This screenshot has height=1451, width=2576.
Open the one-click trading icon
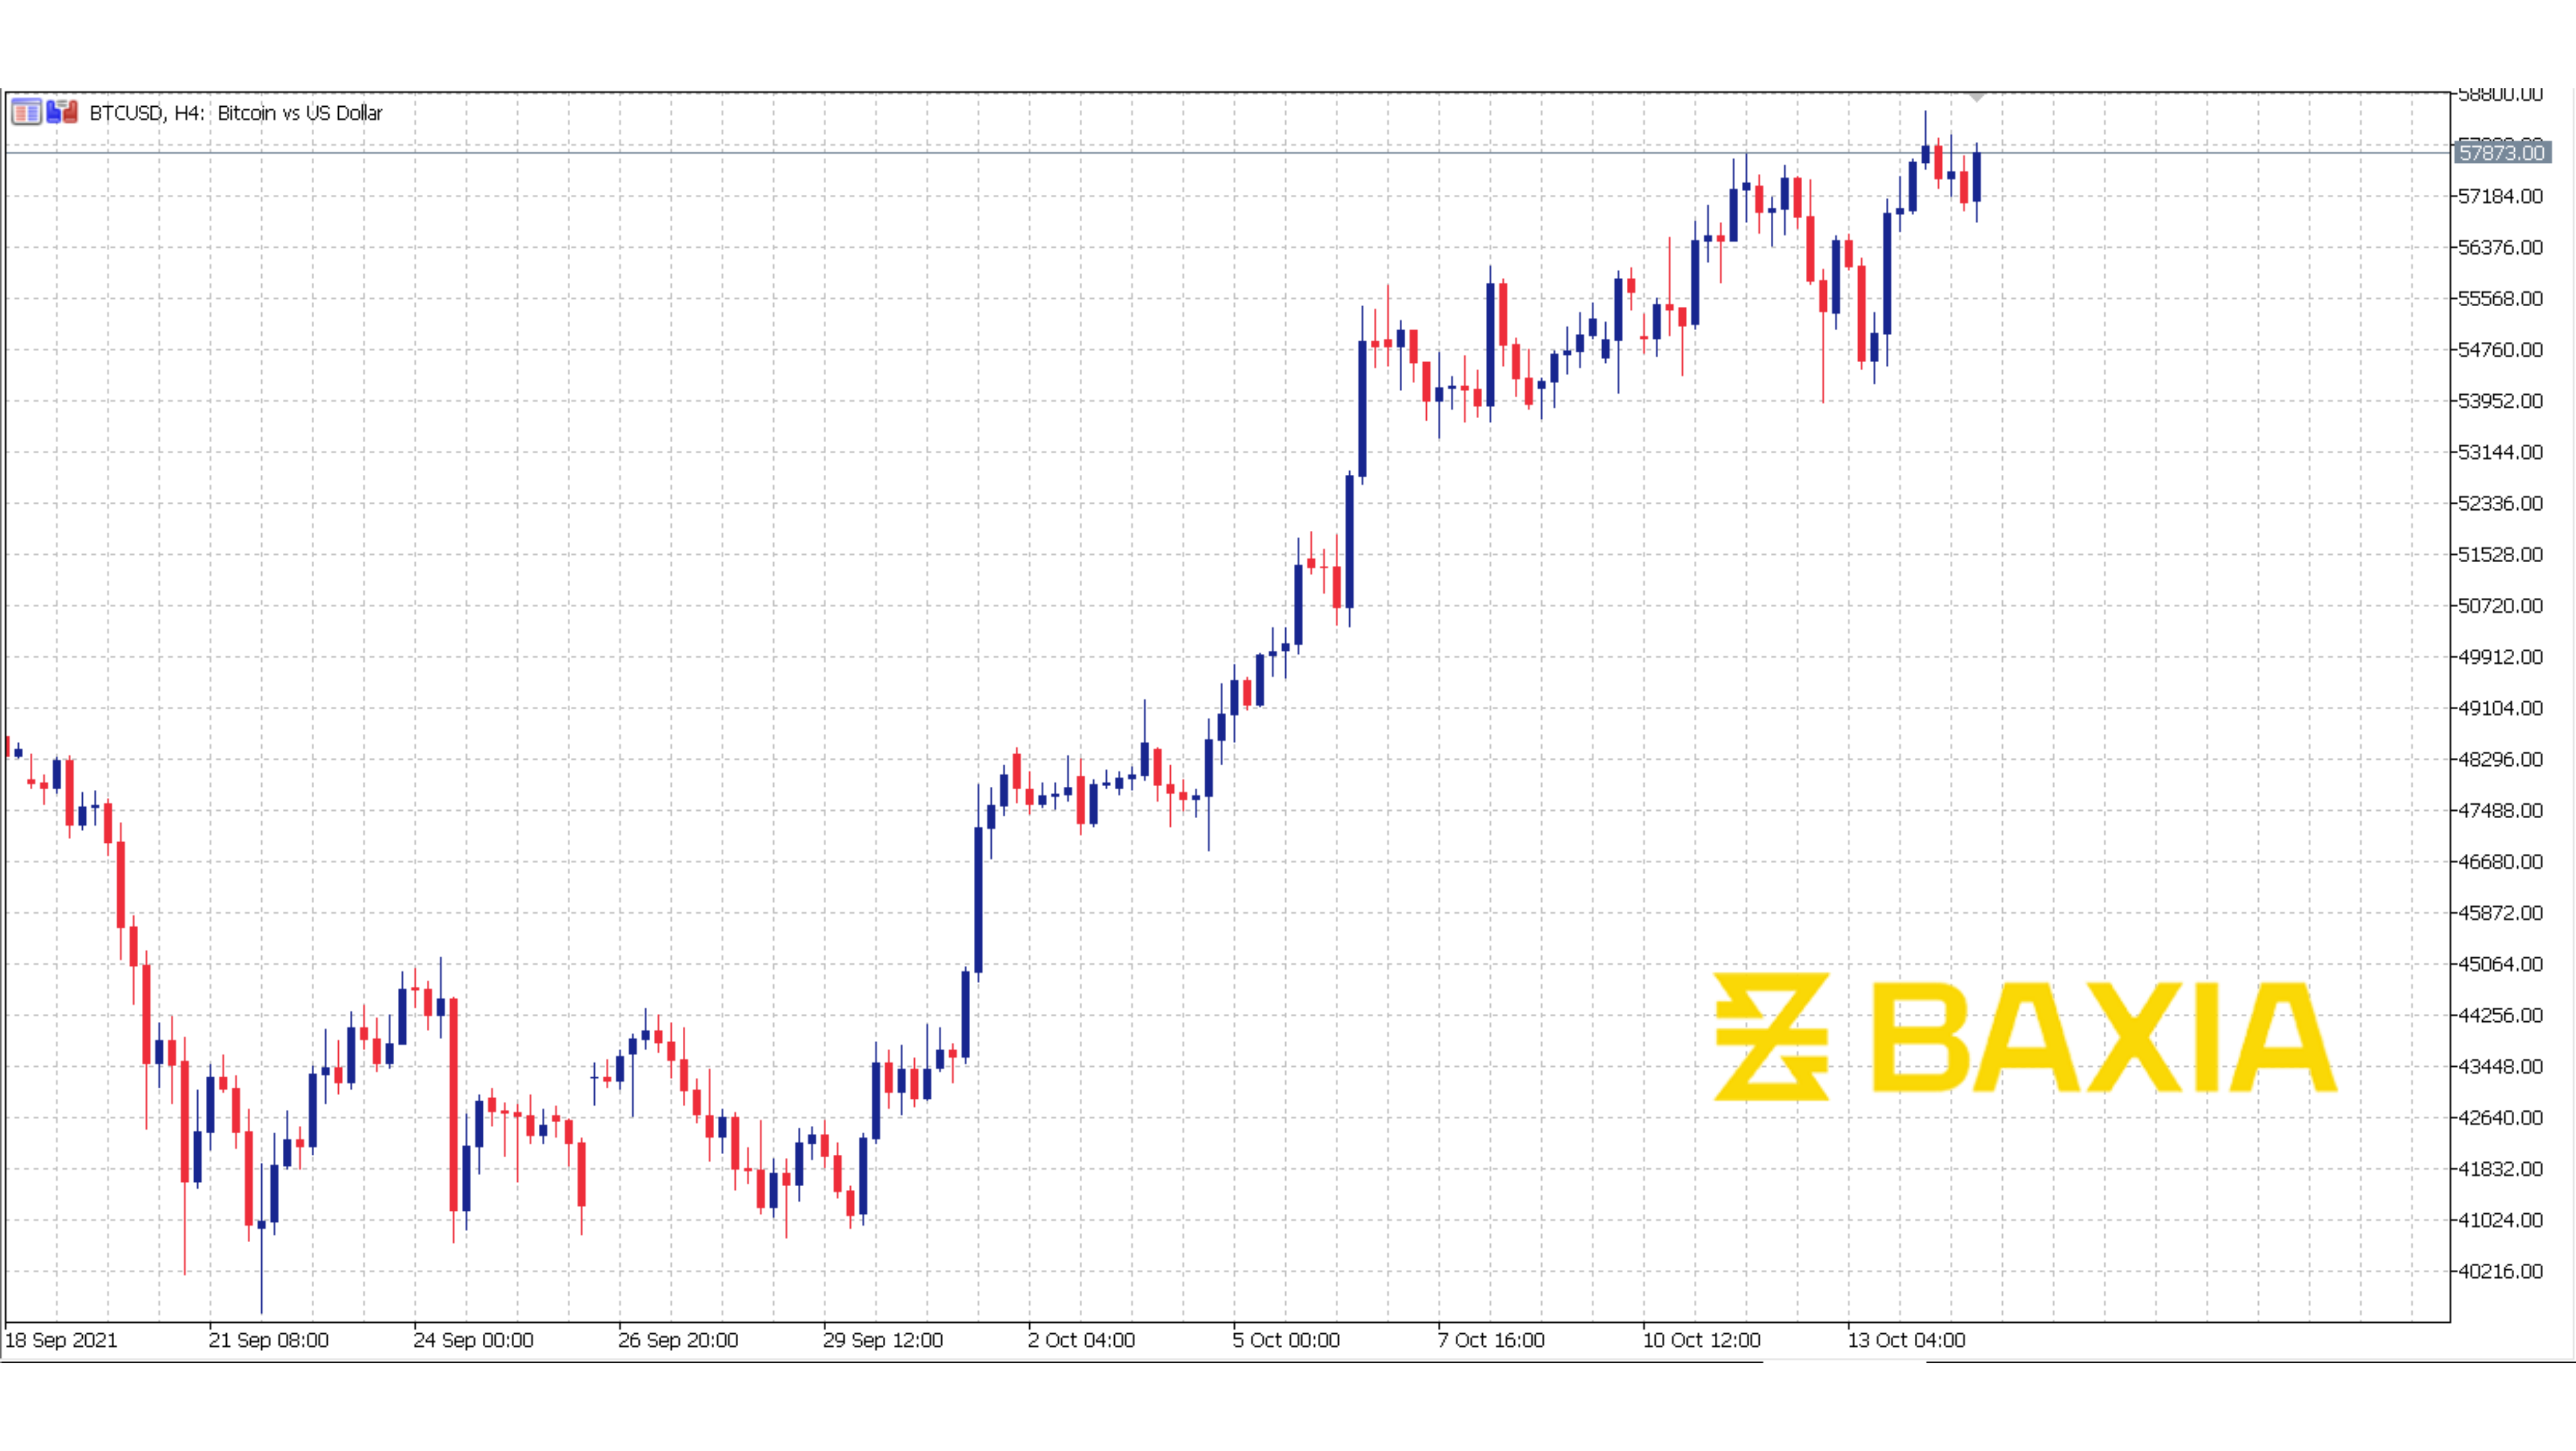(62, 111)
